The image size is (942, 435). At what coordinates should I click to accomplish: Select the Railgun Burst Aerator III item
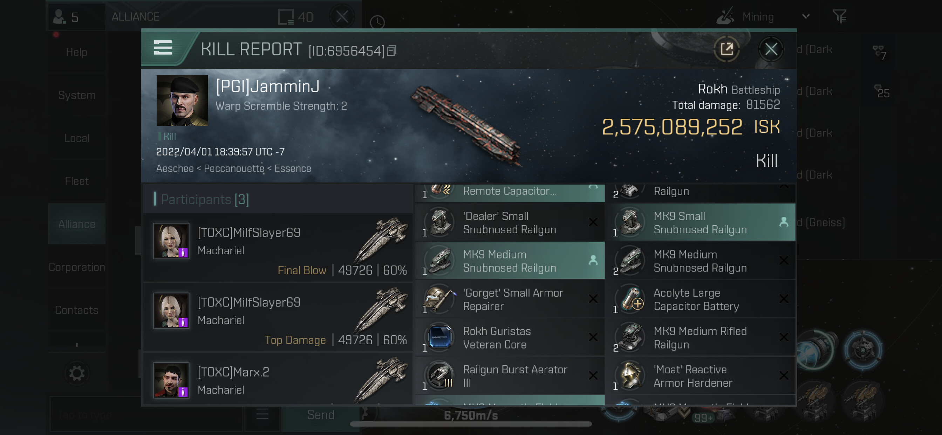[x=510, y=376]
